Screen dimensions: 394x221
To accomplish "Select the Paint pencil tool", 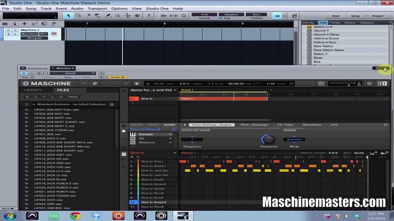I will tap(108, 16).
